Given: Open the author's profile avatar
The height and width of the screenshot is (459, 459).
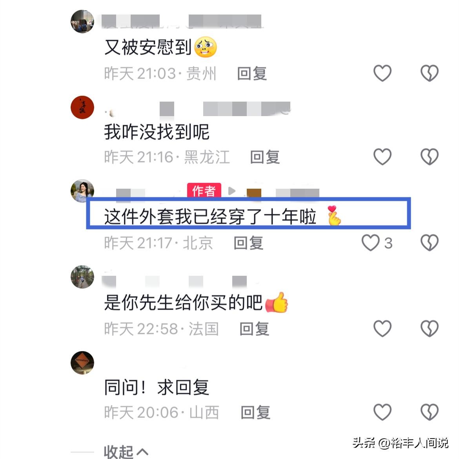Looking at the screenshot, I should point(82,191).
